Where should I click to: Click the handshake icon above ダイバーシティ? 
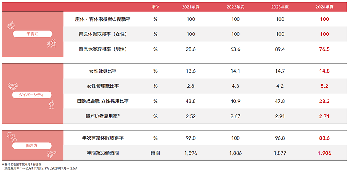click(x=13, y=86)
